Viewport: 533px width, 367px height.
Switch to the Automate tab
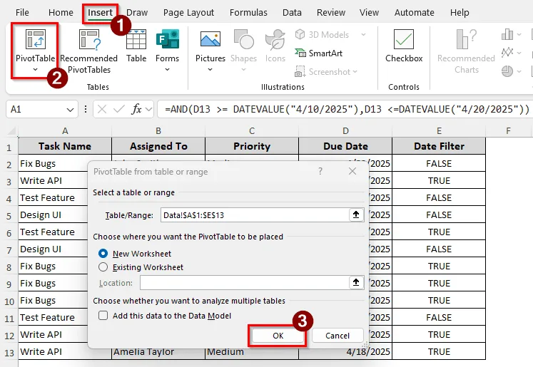pos(415,13)
